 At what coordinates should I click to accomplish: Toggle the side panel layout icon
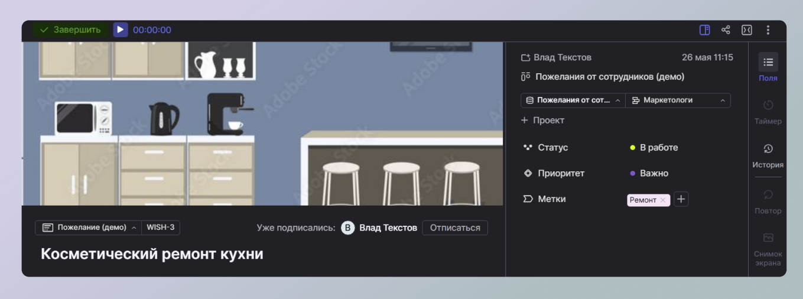(x=704, y=30)
